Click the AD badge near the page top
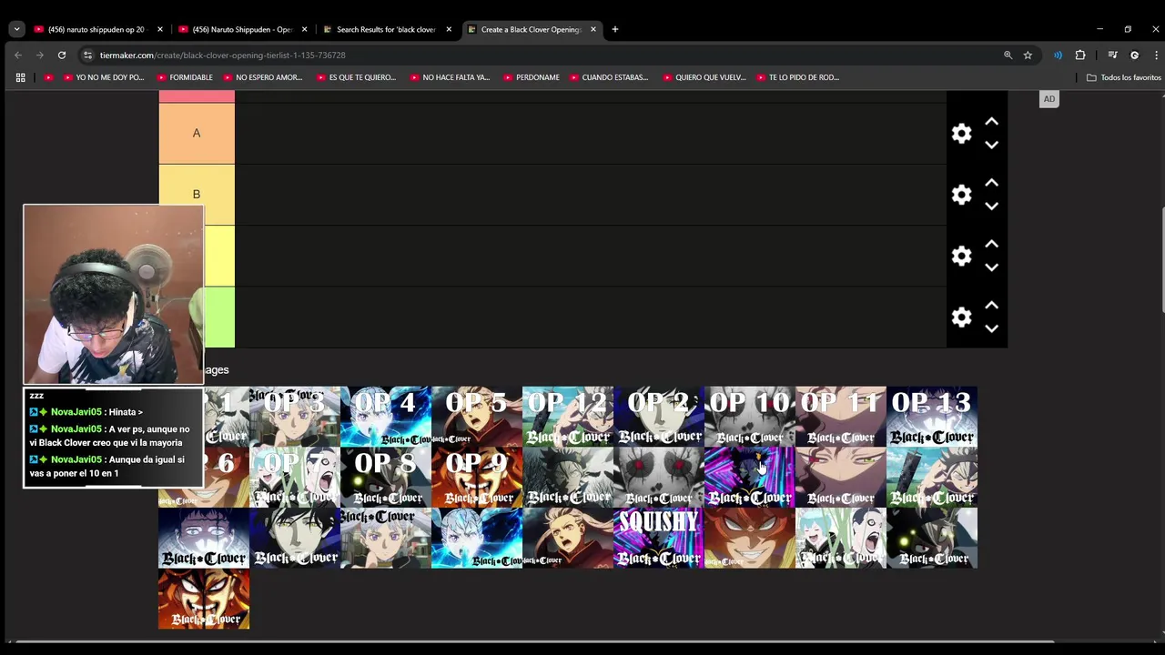 [1048, 99]
